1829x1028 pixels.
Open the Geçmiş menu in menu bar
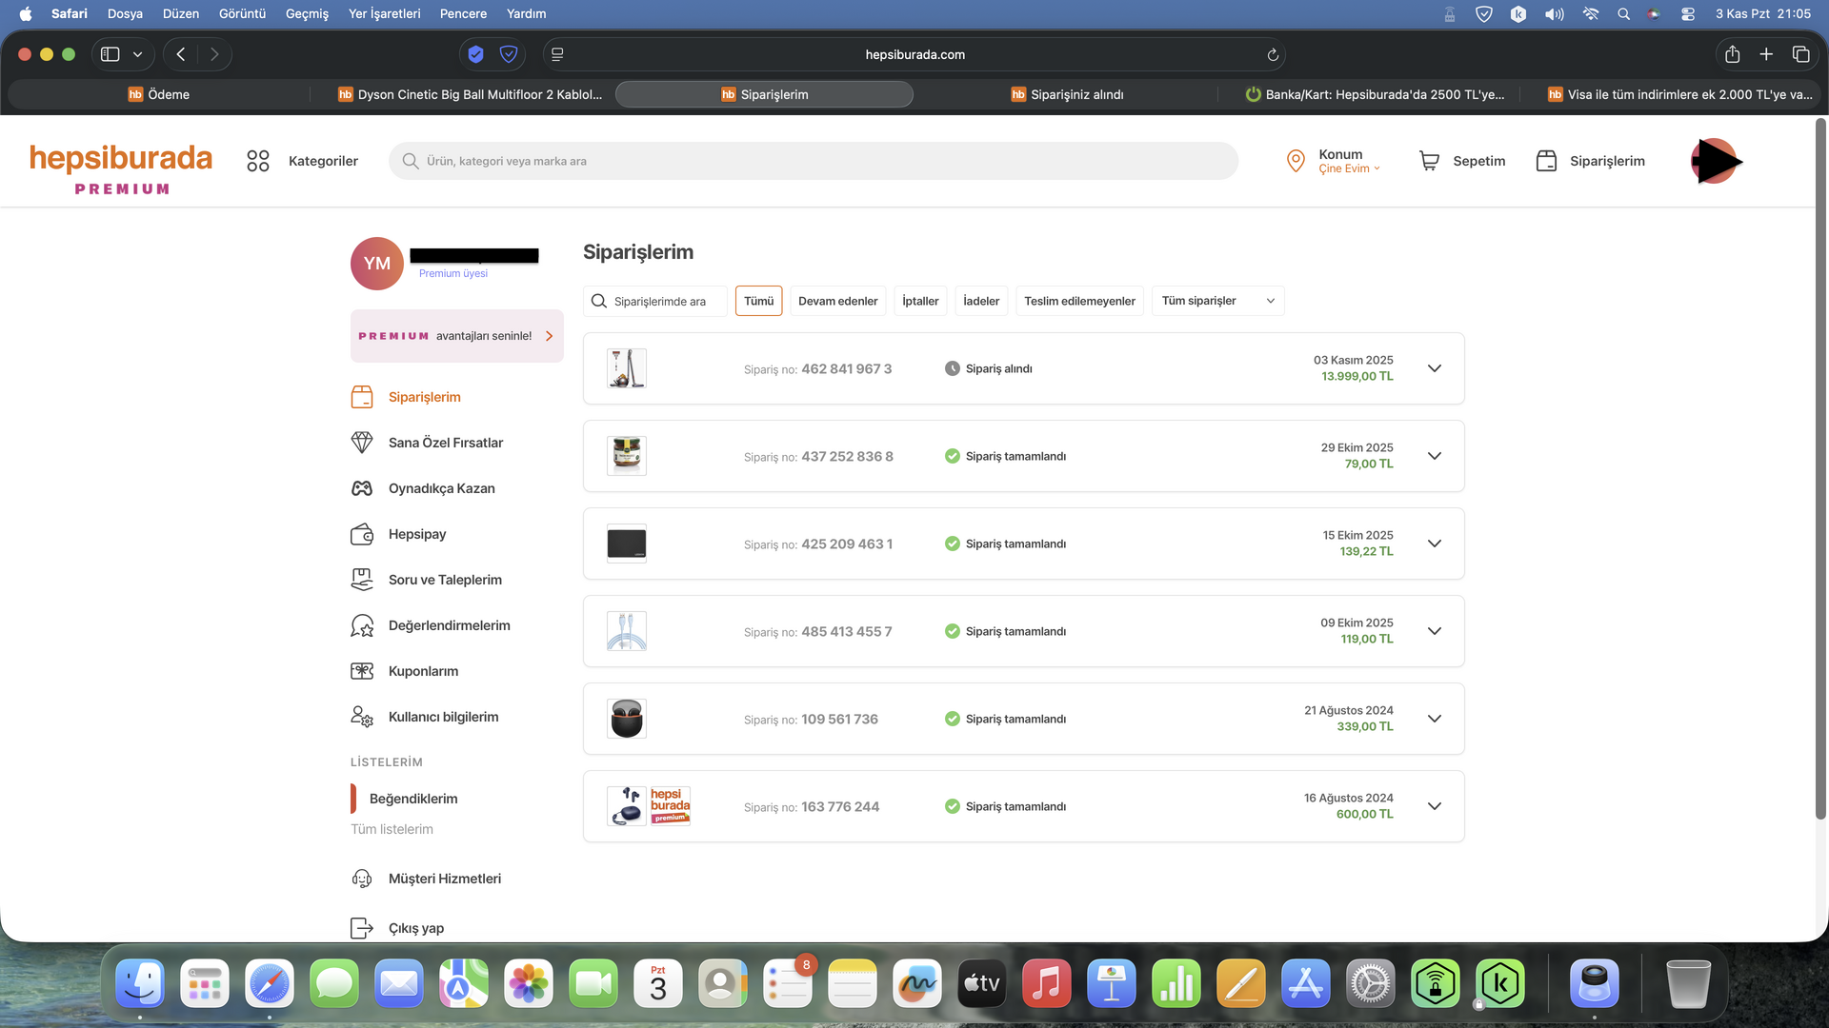coord(307,13)
